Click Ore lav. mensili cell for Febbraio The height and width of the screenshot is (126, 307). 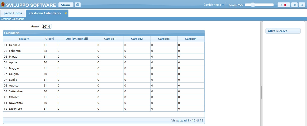pos(77,51)
